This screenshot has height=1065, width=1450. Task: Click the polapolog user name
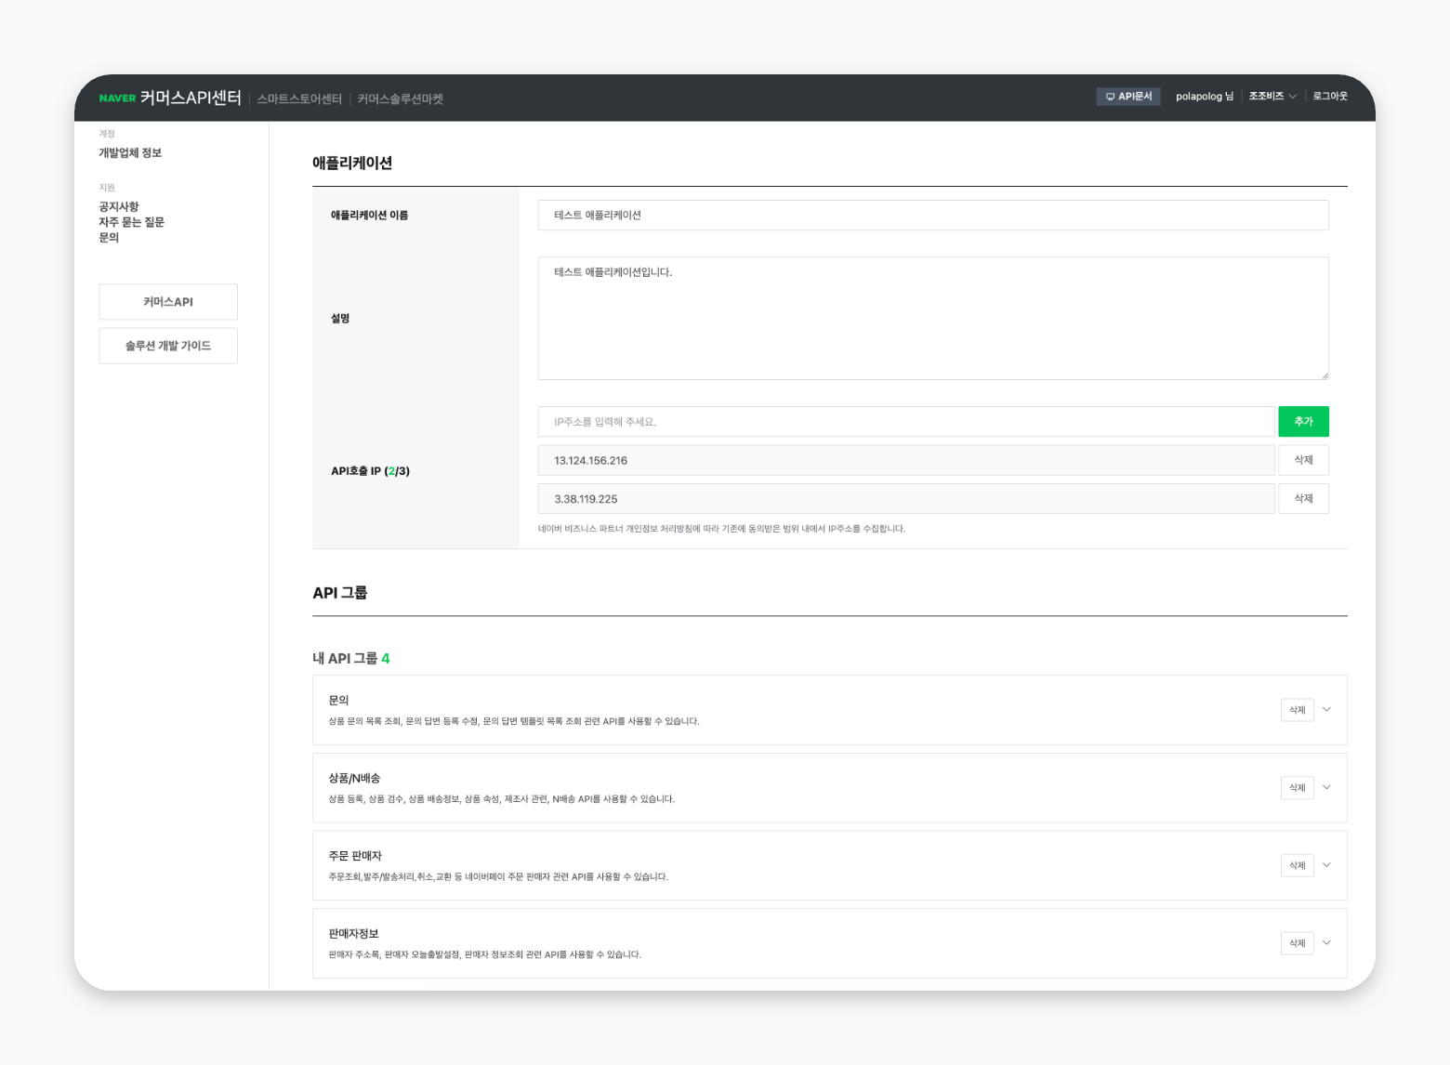tap(1205, 97)
